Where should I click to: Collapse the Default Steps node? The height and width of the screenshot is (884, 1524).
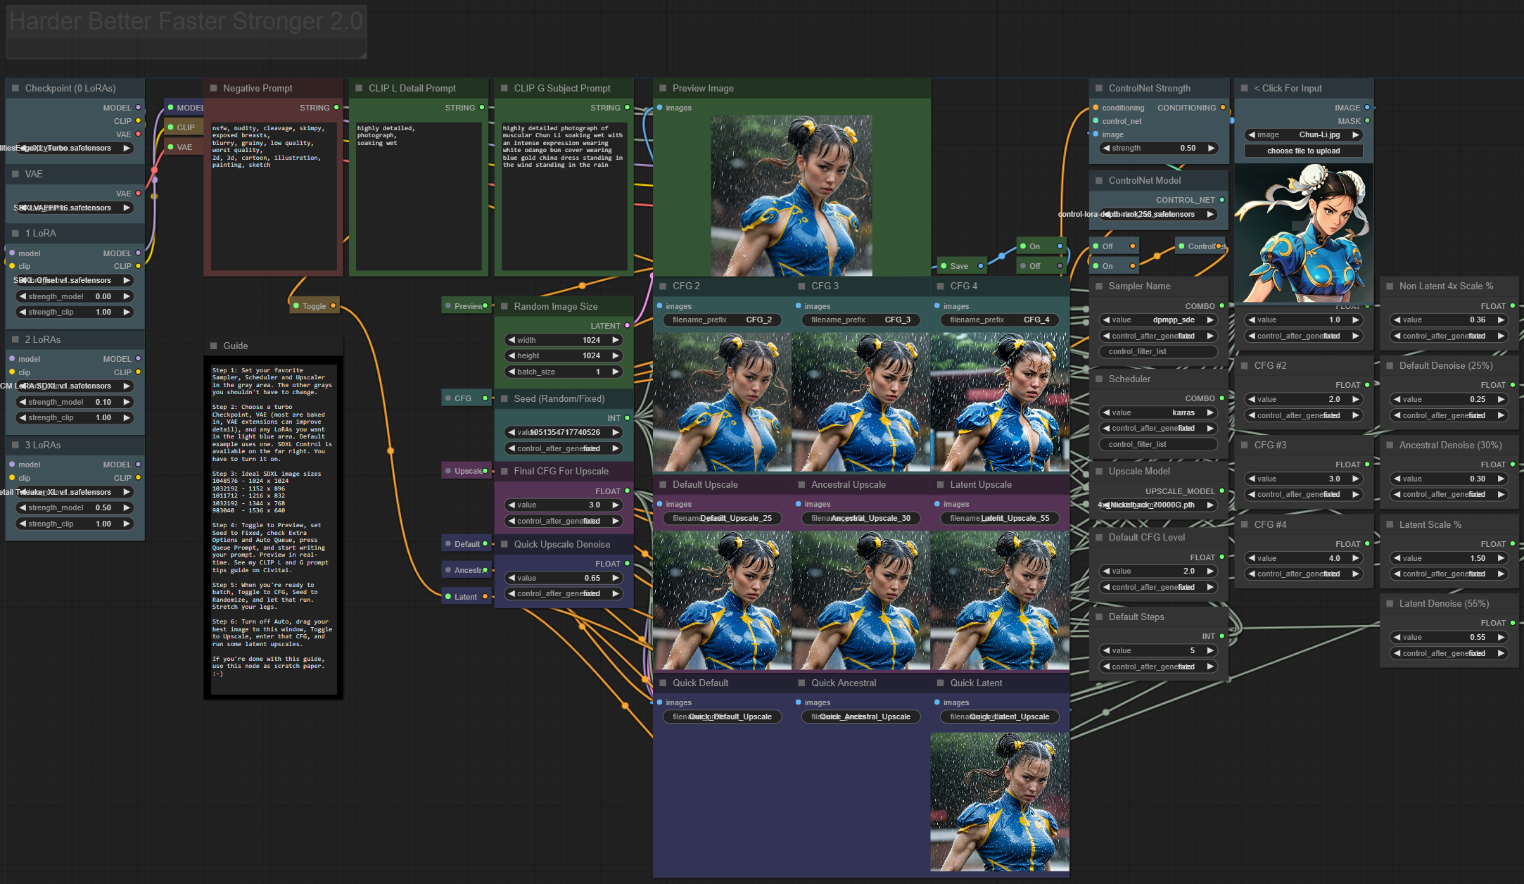(x=1099, y=617)
